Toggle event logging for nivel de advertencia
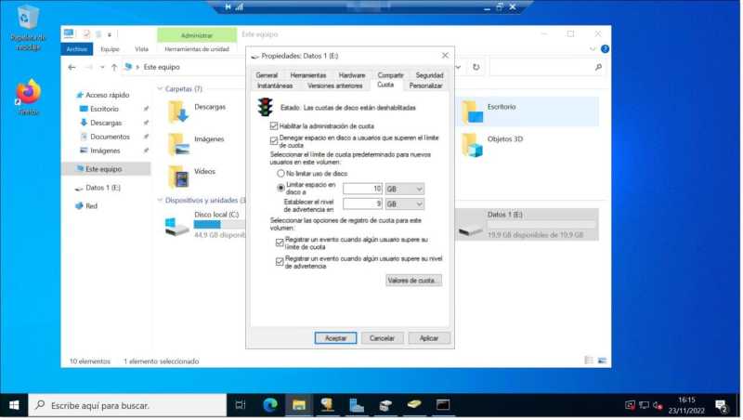The image size is (743, 420). 280,262
